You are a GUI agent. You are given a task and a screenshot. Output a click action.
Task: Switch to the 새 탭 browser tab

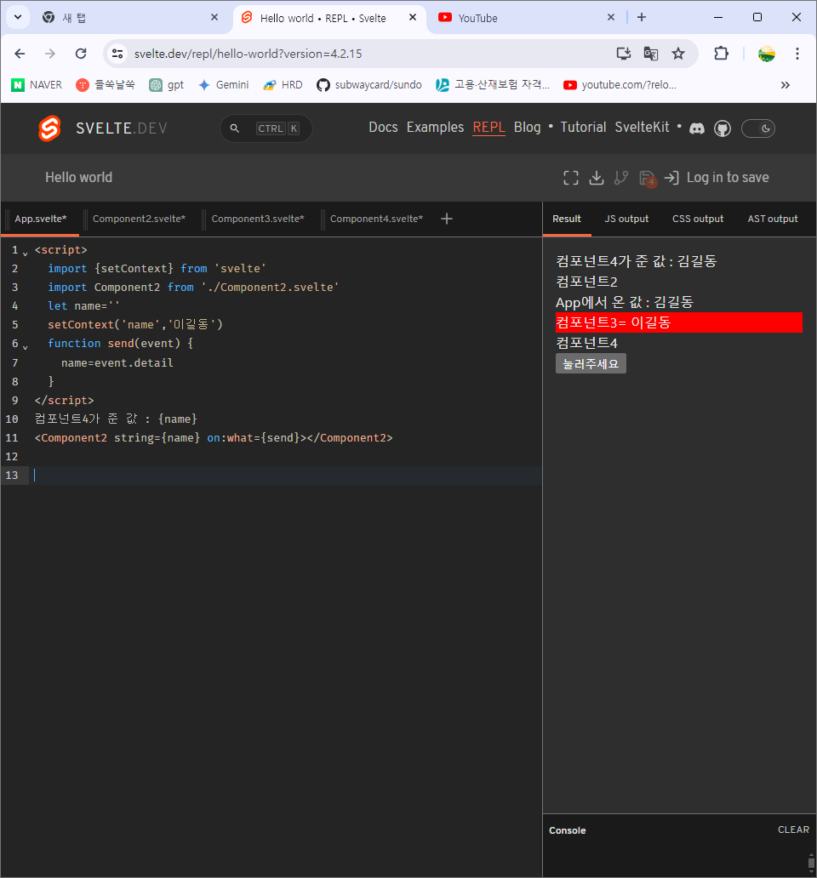123,18
